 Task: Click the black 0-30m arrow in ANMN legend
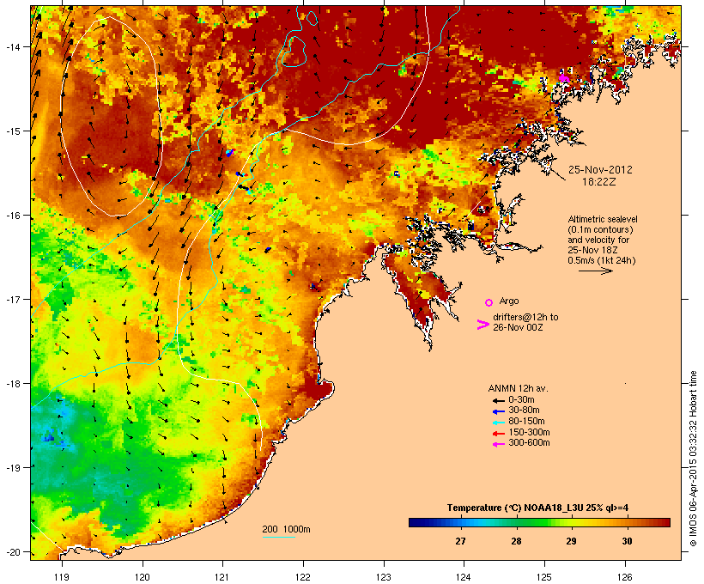tap(498, 400)
